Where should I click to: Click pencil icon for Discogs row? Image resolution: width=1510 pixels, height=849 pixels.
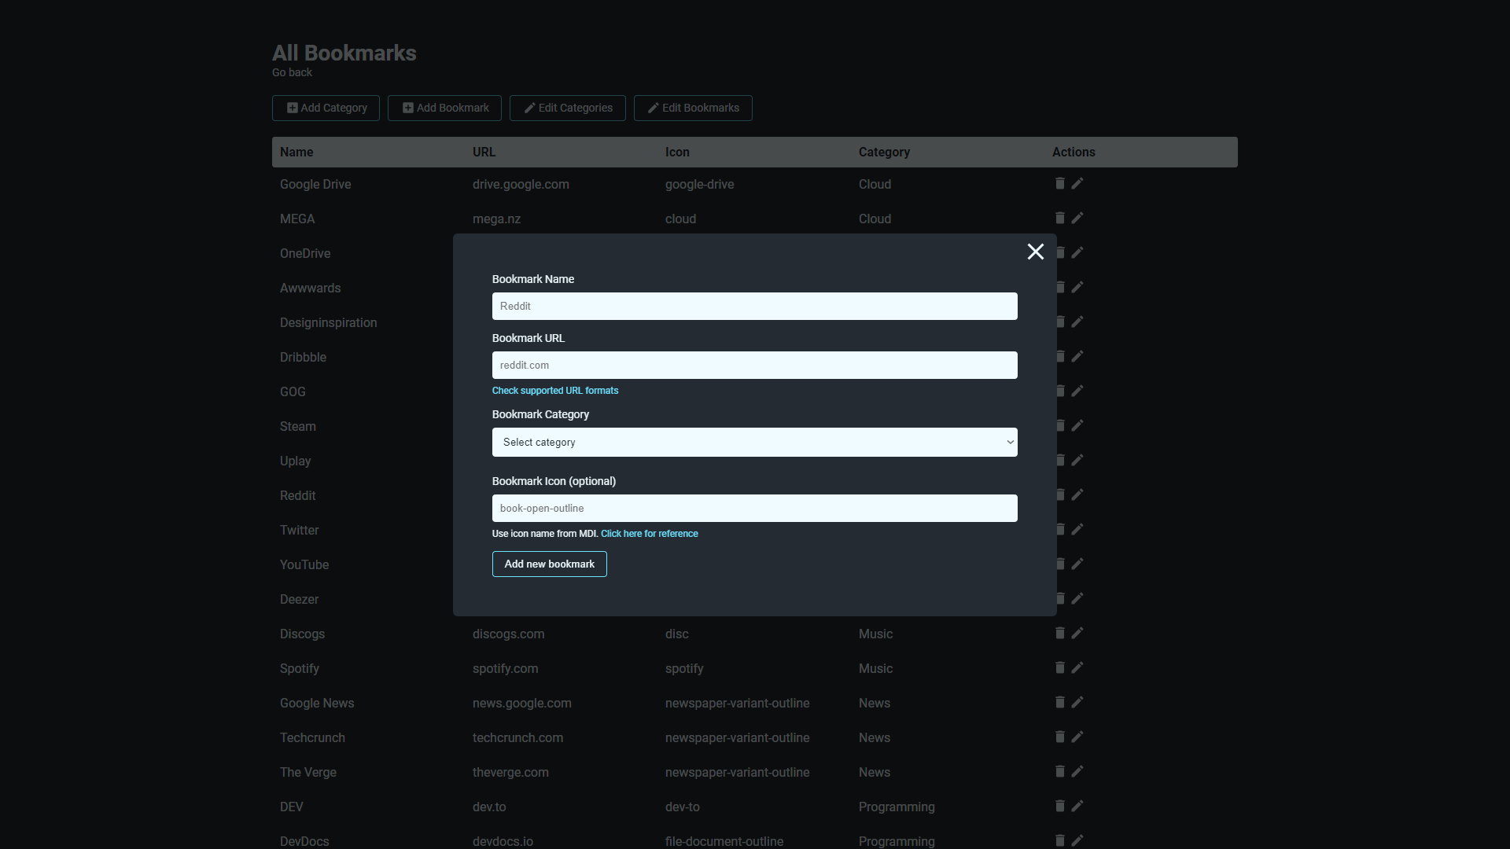(1077, 633)
